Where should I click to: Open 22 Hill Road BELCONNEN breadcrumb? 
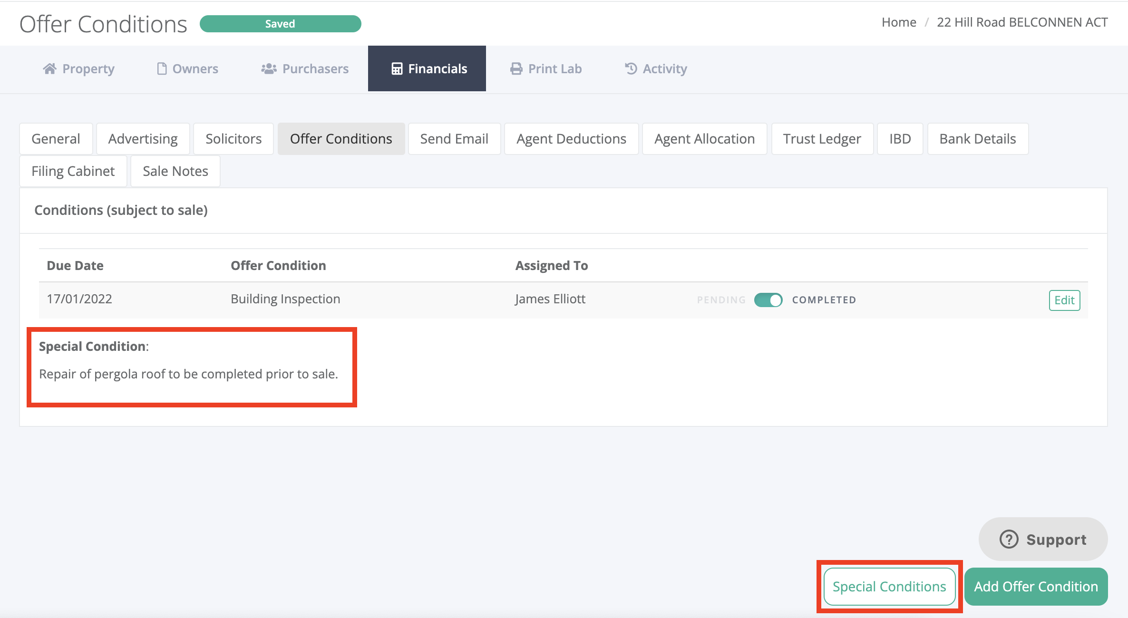pyautogui.click(x=1022, y=22)
